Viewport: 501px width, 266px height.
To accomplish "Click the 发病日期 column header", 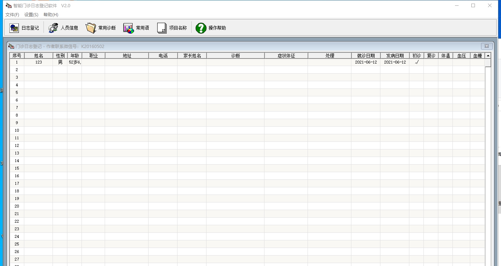I will [395, 56].
